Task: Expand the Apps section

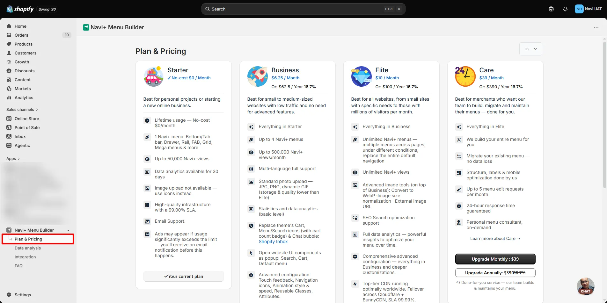Action: tap(13, 158)
